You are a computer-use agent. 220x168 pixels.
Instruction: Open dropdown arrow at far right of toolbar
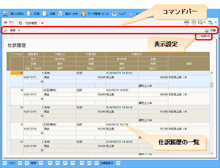click(x=216, y=22)
